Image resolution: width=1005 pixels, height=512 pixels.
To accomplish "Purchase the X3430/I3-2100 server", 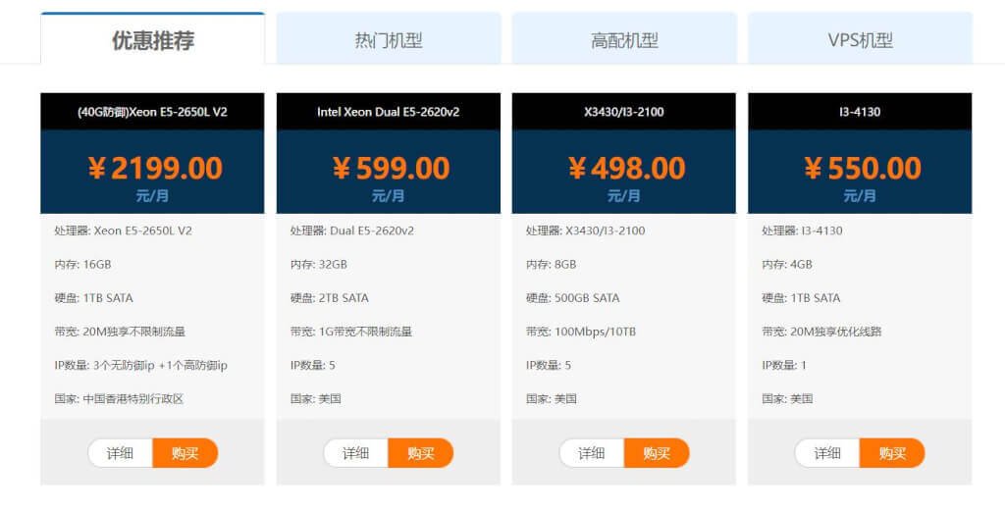I will [657, 453].
